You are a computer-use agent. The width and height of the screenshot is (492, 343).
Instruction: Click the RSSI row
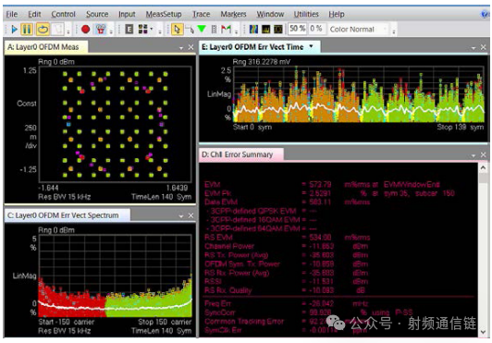(x=286, y=281)
